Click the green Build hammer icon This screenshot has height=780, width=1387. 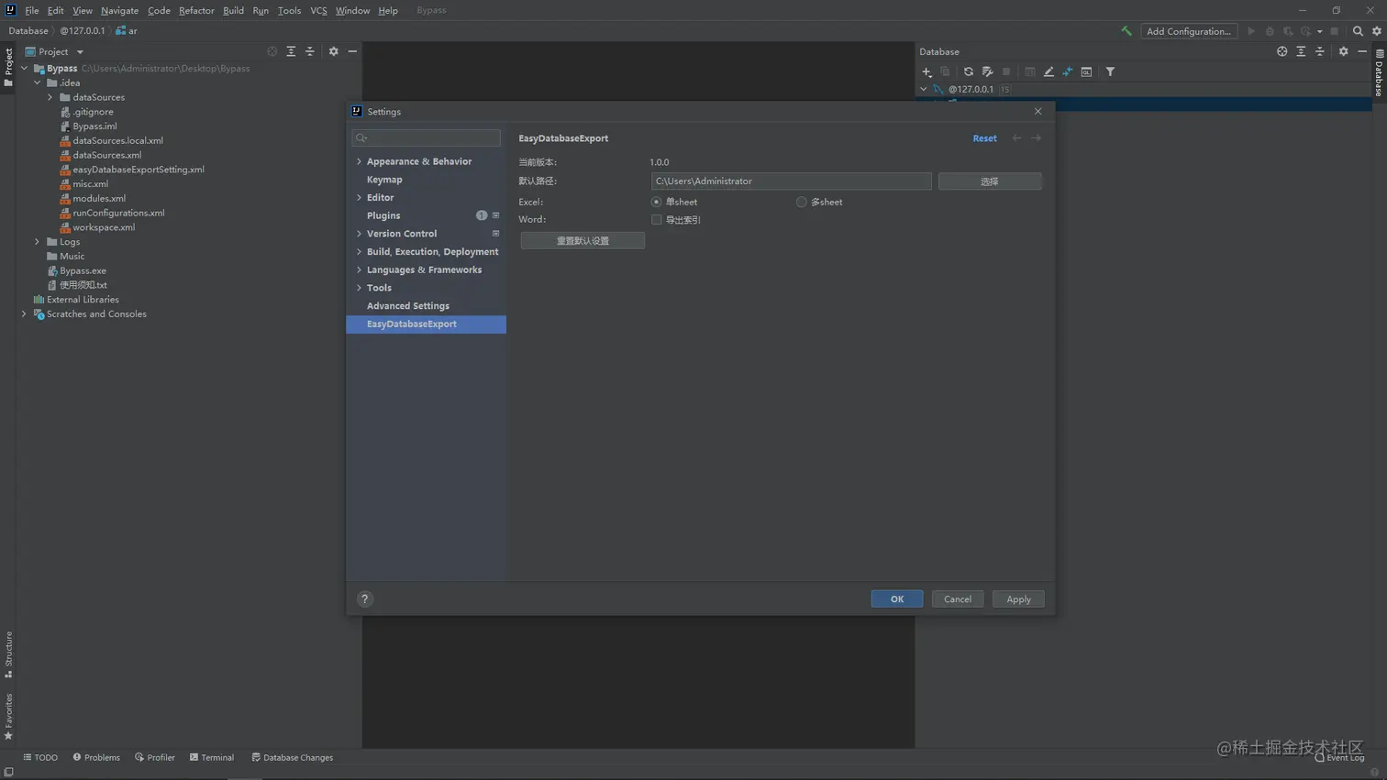click(1126, 31)
